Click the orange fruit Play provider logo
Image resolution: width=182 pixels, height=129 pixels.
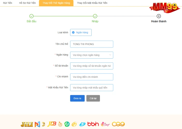(60, 124)
